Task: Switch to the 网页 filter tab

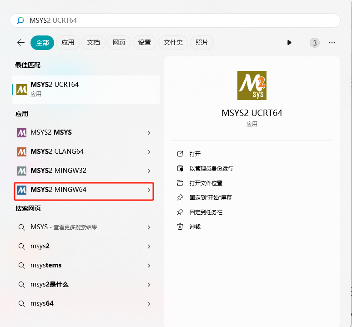Action: [119, 43]
